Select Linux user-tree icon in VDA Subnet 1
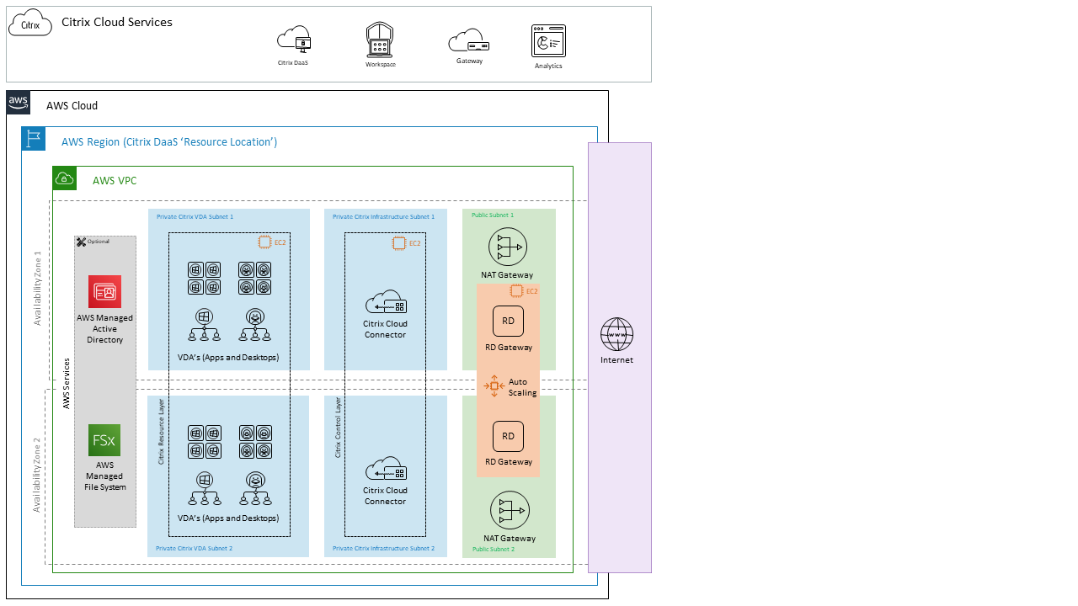The image size is (1078, 606). [x=254, y=325]
